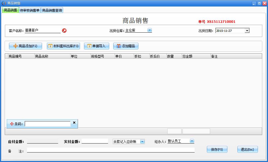Expand the 经办人 staff dropdown
Screen dimensions: 268x162
click(192, 141)
